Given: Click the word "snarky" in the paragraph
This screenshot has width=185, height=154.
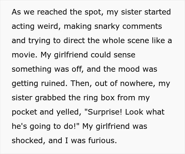Looking at the screenshot, I should [x=107, y=26].
